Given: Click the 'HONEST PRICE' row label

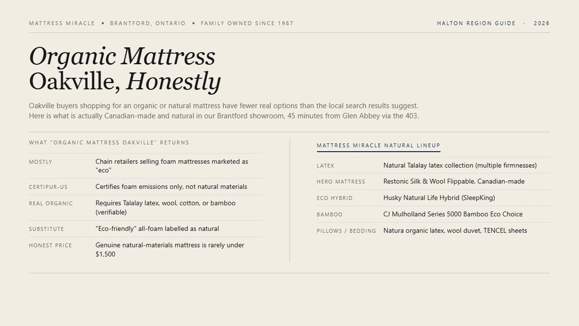Looking at the screenshot, I should tap(51, 245).
